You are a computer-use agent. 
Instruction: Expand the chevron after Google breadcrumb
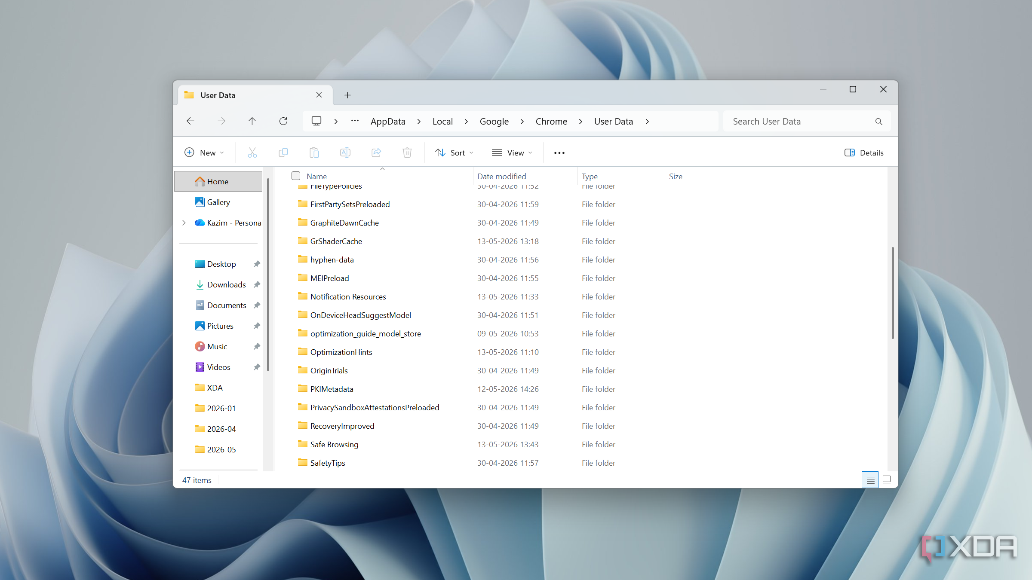pyautogui.click(x=522, y=122)
